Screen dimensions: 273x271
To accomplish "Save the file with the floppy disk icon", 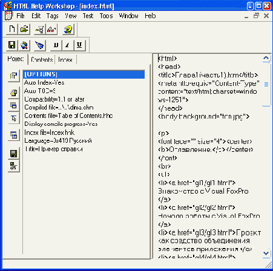I will [x=12, y=45].
